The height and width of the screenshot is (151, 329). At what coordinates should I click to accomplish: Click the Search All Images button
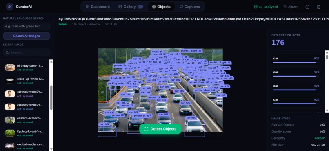tap(27, 36)
